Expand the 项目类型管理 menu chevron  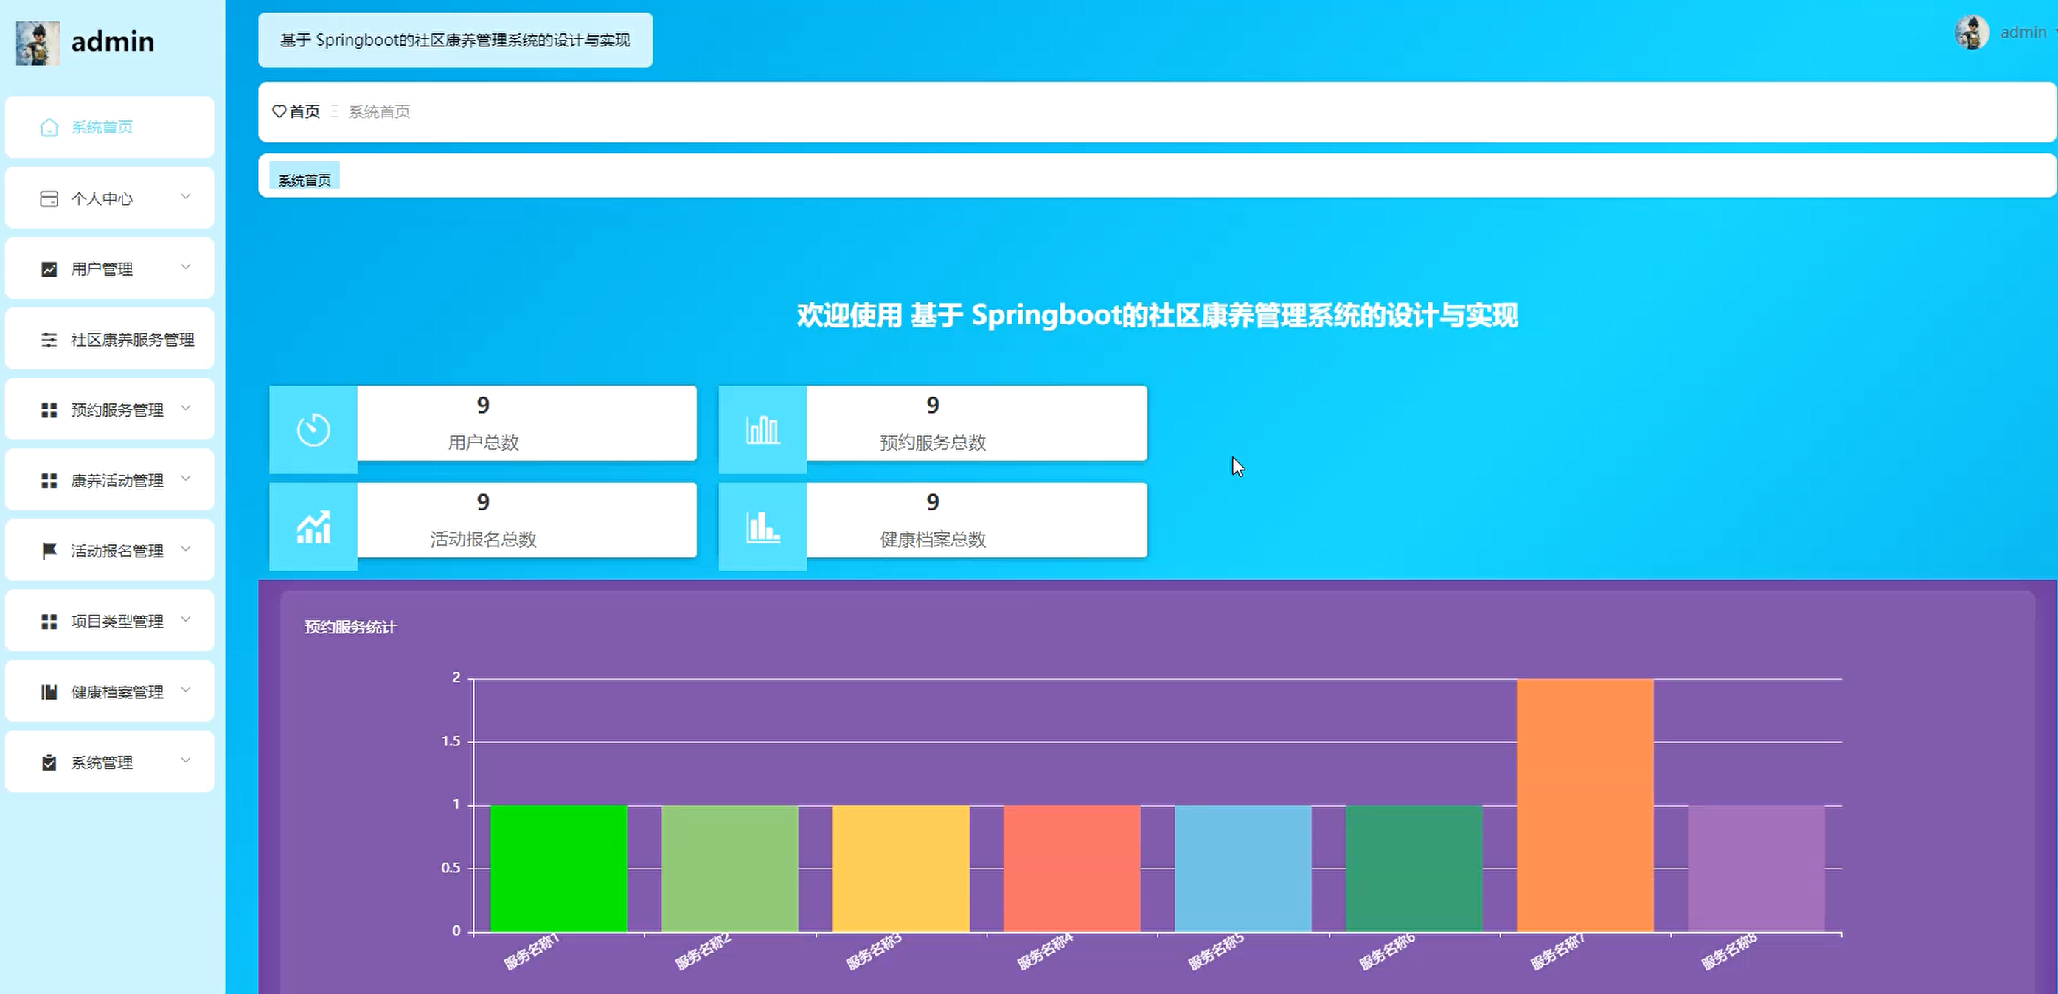pos(185,619)
